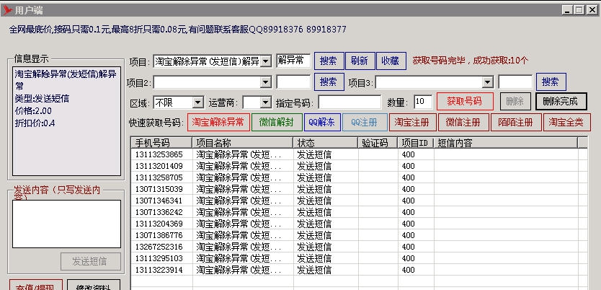Click 淘宝解除异常 quick button
This screenshot has height=290, width=601.
[218, 123]
